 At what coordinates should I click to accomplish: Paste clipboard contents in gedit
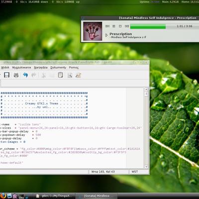coord(60,75)
